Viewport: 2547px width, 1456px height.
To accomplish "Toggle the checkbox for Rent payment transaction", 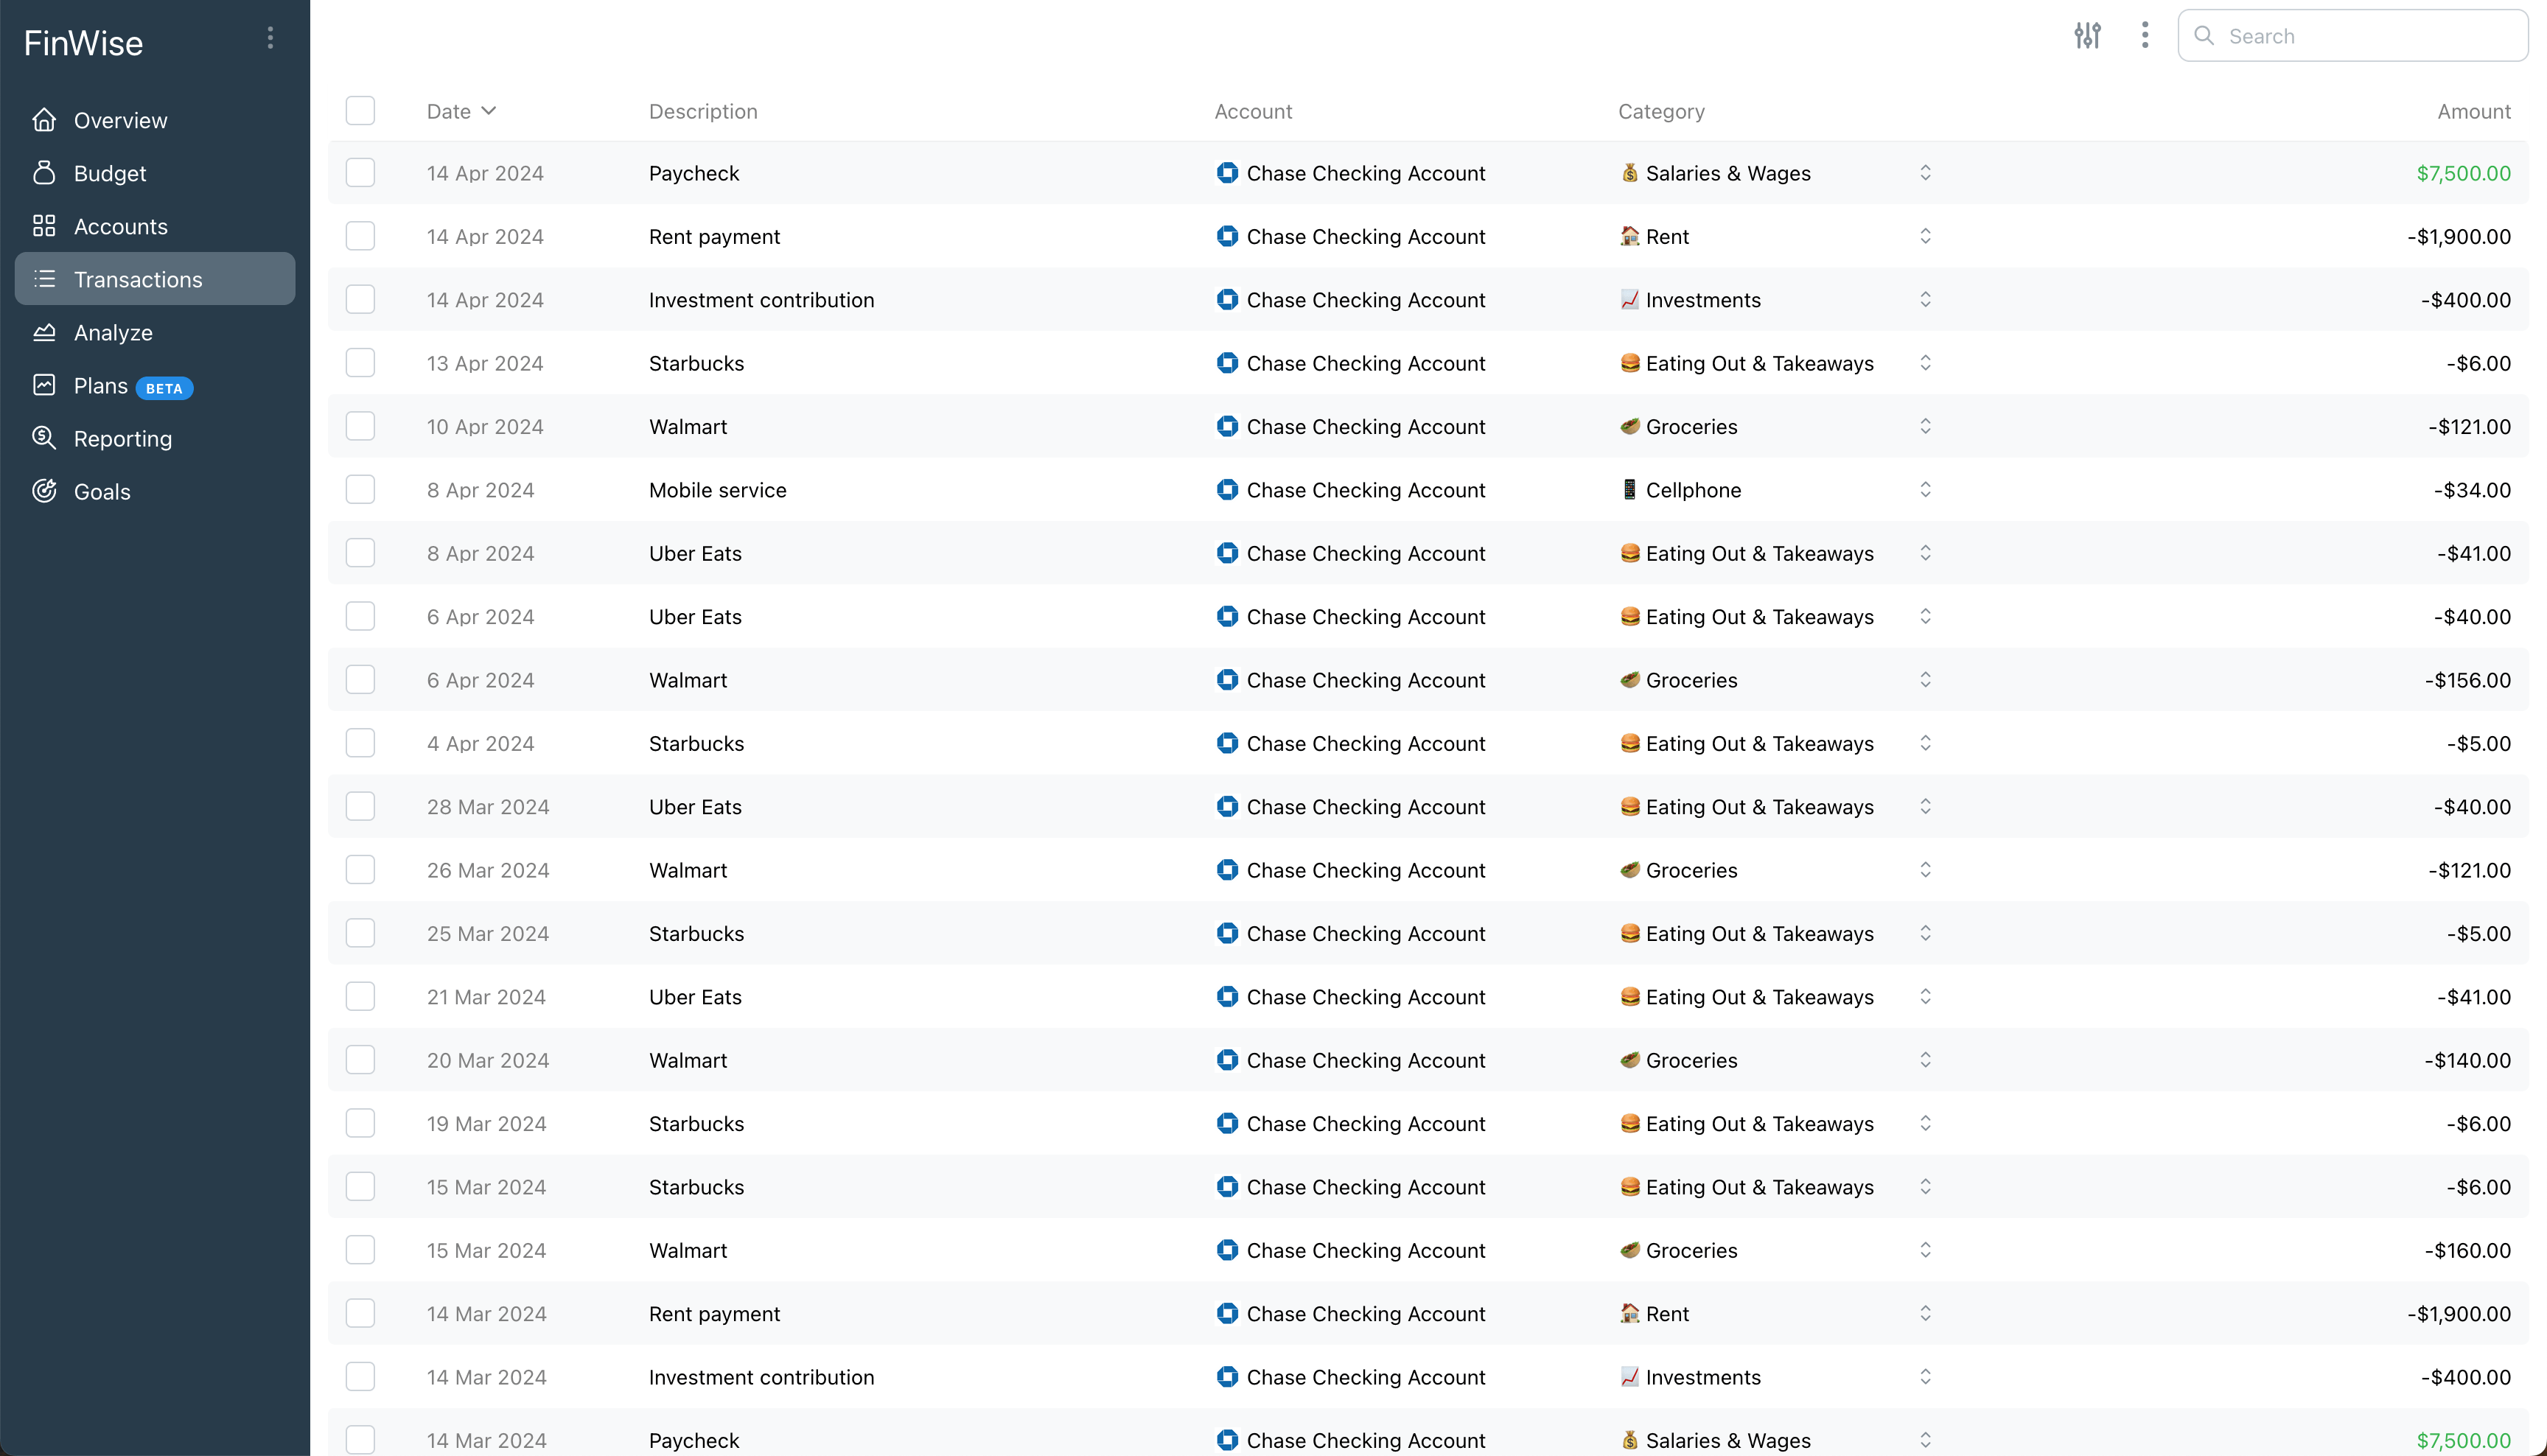I will 360,237.
